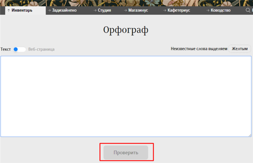
Task: Click the arrow icon before Ководство
Action: pos(208,10)
